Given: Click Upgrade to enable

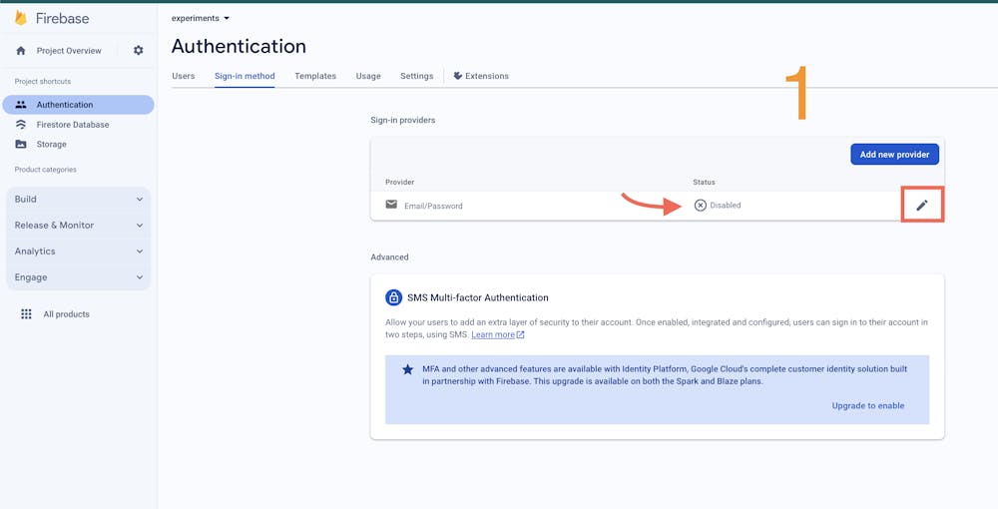Looking at the screenshot, I should click(867, 406).
